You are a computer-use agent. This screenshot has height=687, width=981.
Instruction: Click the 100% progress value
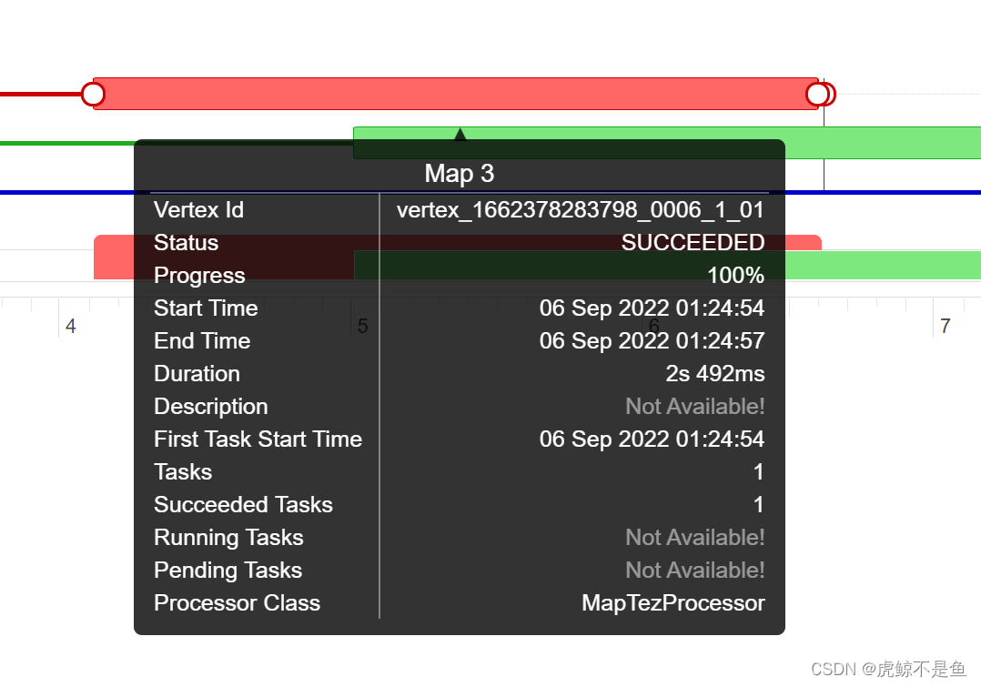pos(735,276)
